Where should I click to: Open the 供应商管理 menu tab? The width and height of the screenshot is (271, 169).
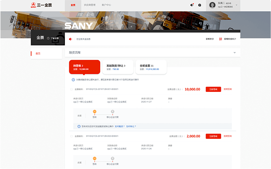click(90, 5)
